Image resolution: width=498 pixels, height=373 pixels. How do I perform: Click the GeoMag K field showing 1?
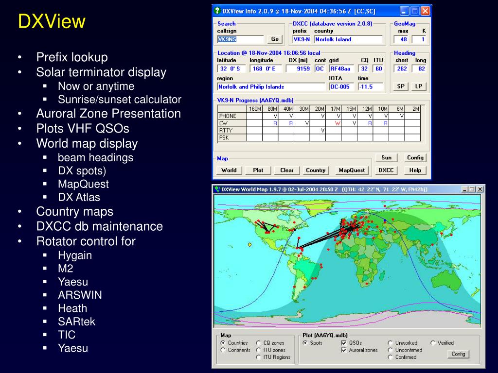coord(419,39)
